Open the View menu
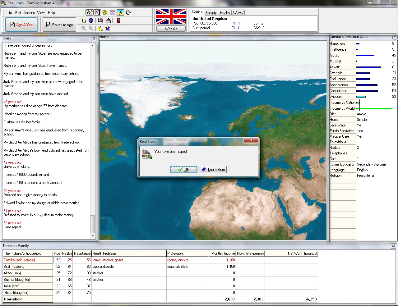The width and height of the screenshot is (398, 306). point(41,13)
